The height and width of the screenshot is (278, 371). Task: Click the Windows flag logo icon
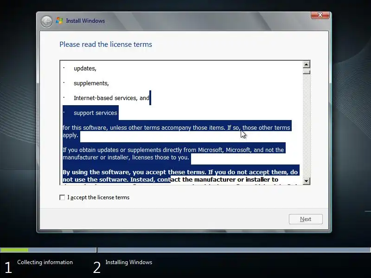click(59, 20)
